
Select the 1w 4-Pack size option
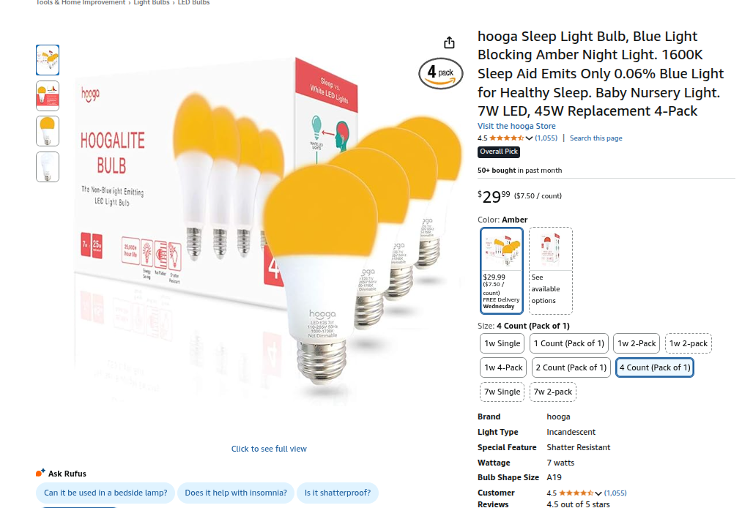coord(503,367)
